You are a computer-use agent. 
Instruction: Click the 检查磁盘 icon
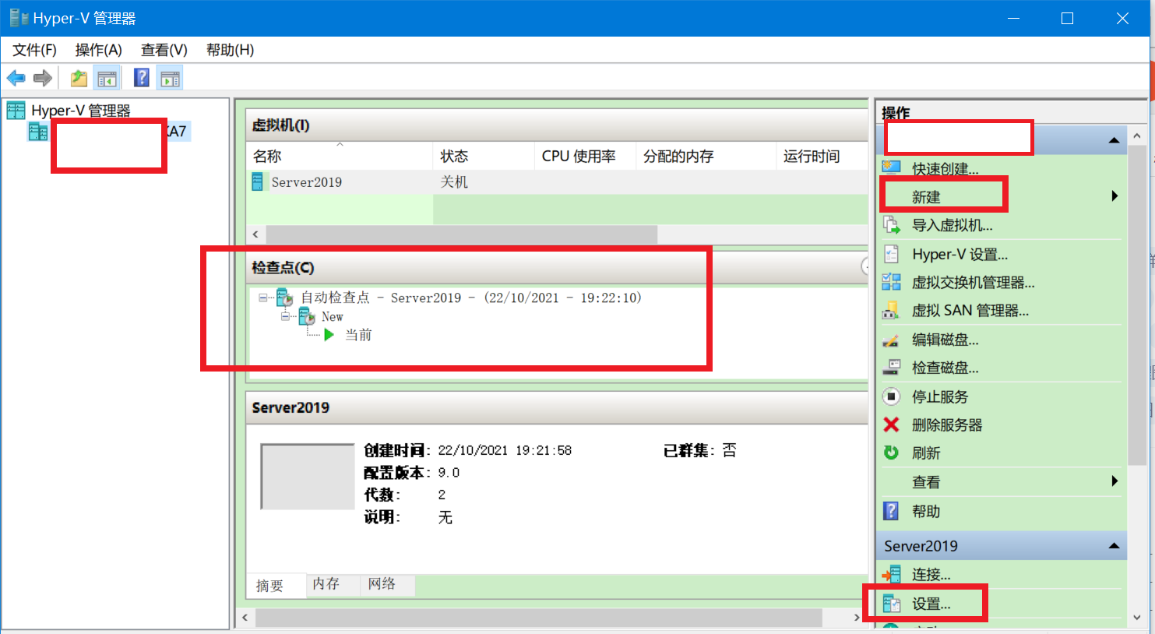pyautogui.click(x=892, y=368)
